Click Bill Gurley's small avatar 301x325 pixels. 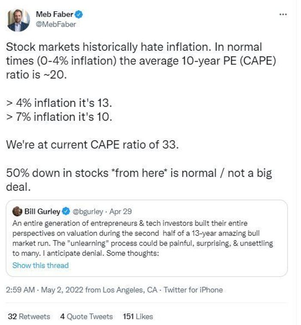click(x=17, y=211)
